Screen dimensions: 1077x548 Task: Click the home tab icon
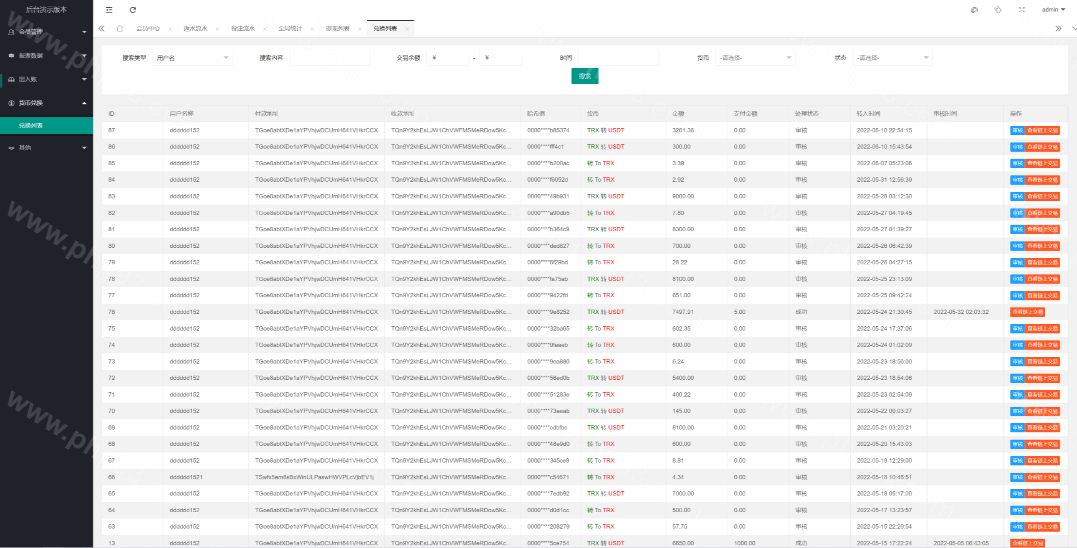click(120, 29)
